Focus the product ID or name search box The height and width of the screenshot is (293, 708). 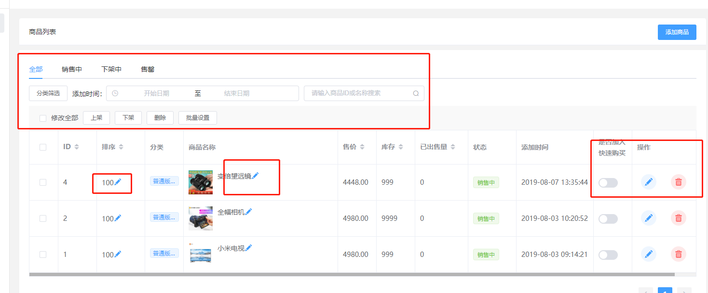[x=364, y=93]
